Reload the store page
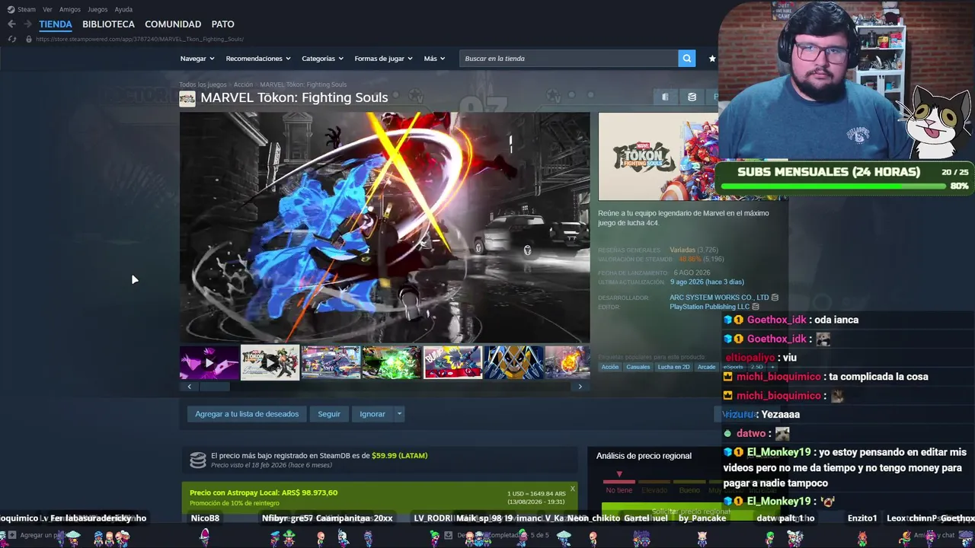The height and width of the screenshot is (548, 975). (x=11, y=39)
